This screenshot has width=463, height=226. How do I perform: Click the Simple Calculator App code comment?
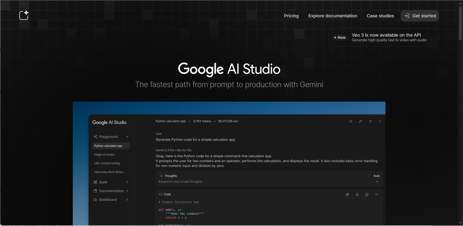point(178,202)
